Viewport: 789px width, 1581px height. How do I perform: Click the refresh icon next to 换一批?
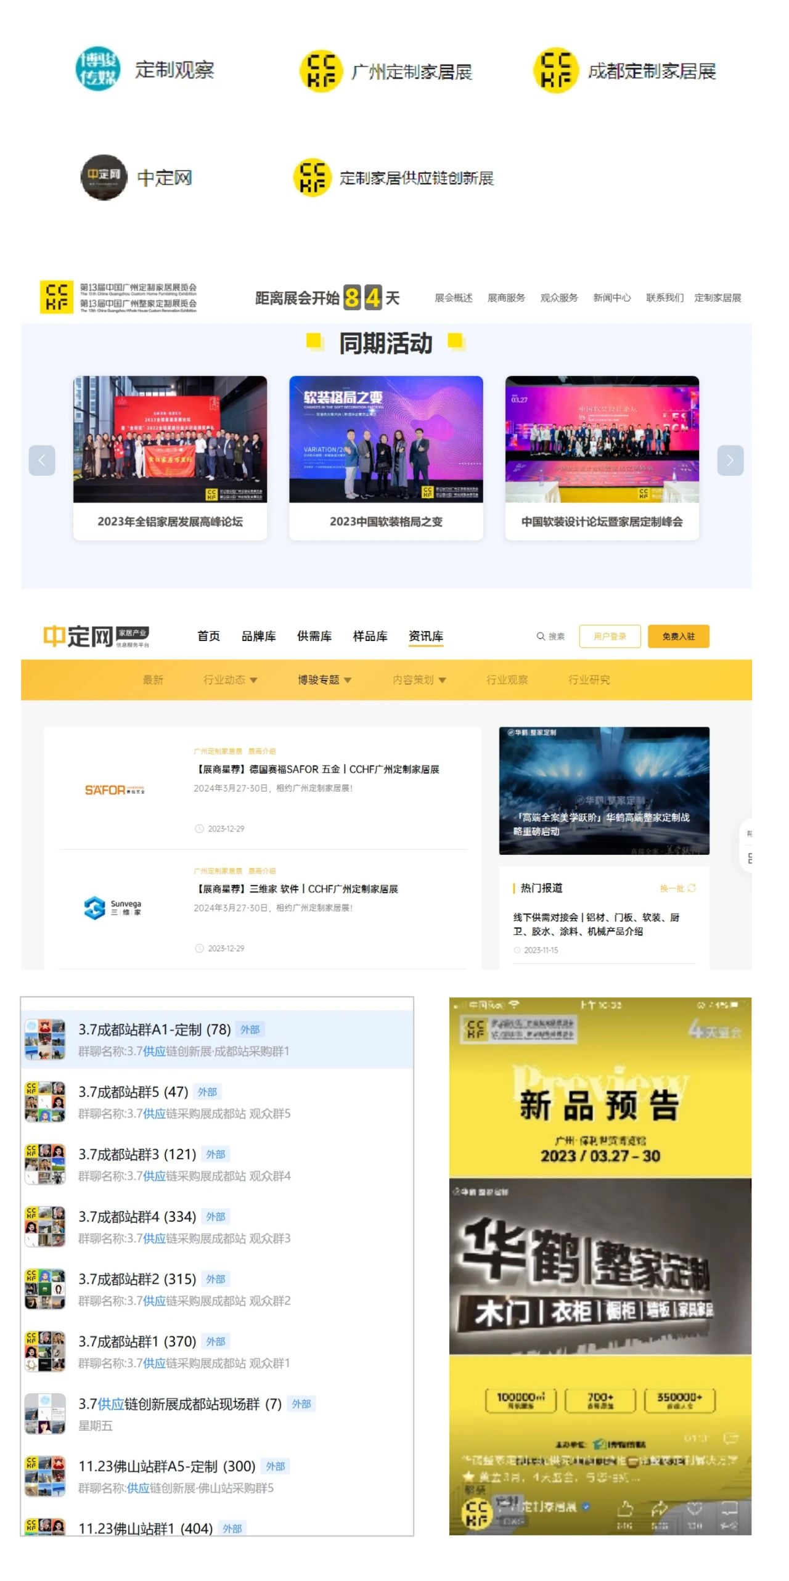[692, 888]
